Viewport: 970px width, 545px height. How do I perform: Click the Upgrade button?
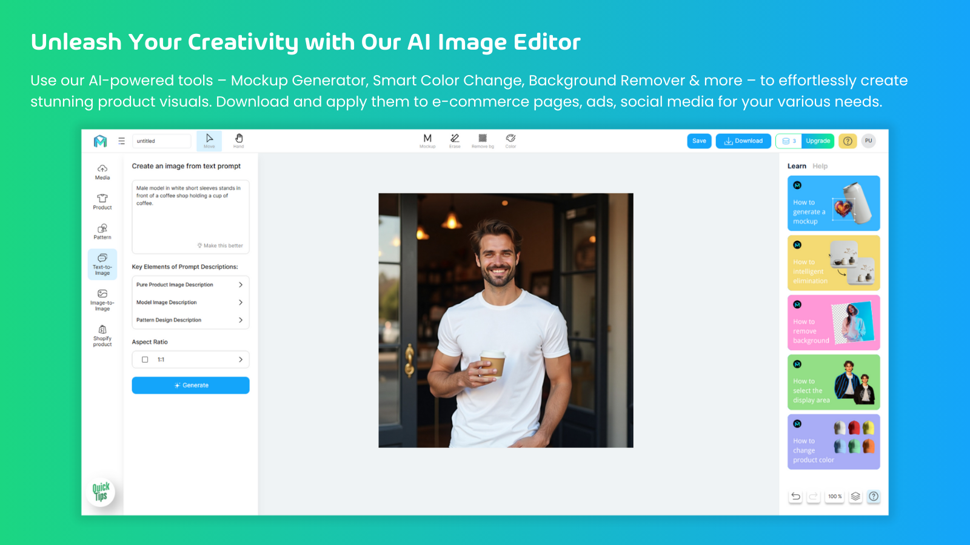pos(818,141)
